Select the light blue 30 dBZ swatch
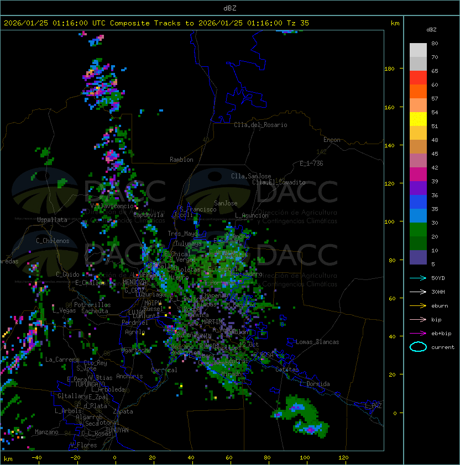The width and height of the screenshot is (460, 465). click(418, 216)
